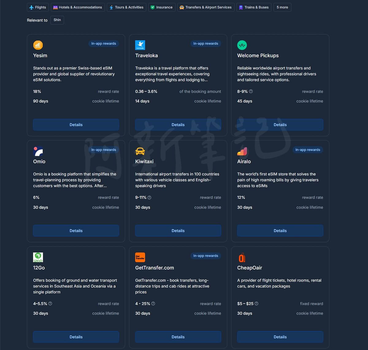368x350 pixels.
Task: Click the Omio logo icon
Action: coord(38,151)
